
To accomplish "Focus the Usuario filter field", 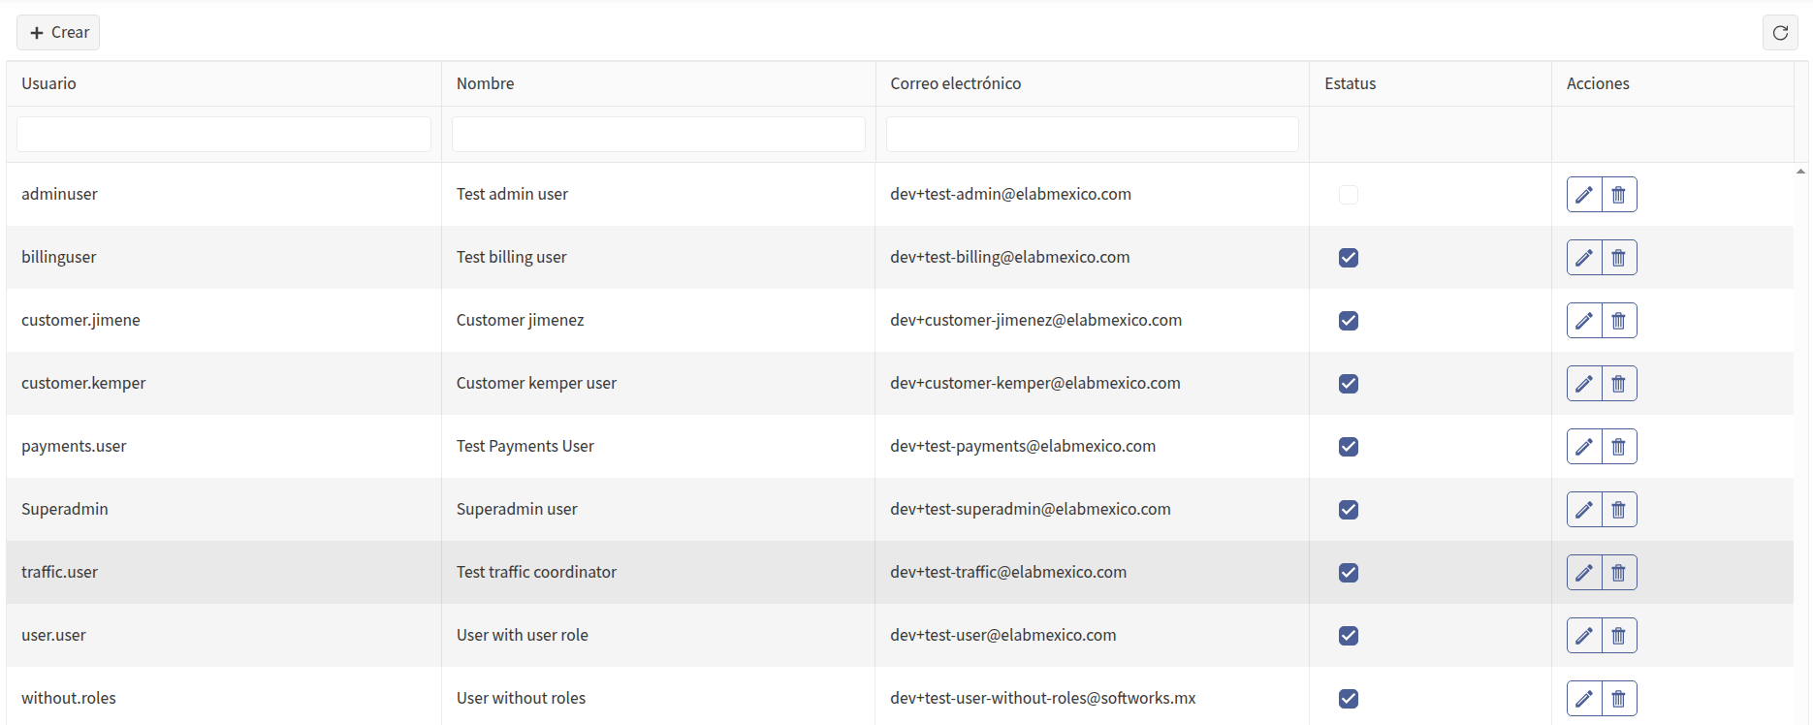I will point(224,135).
